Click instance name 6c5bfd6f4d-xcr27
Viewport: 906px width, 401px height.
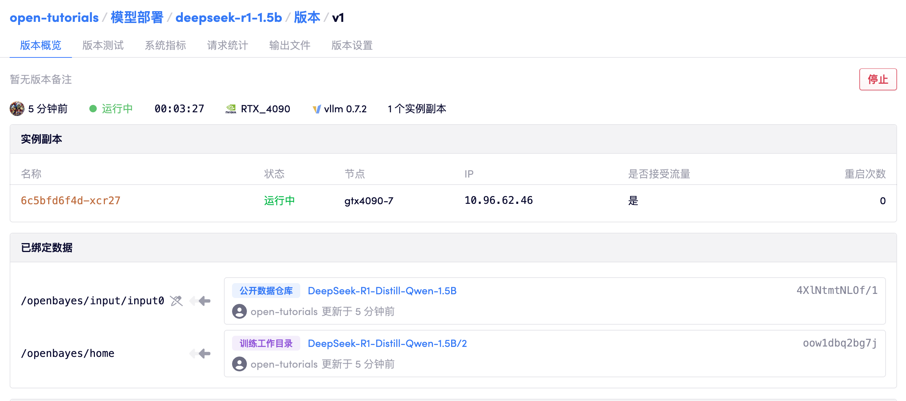(70, 201)
